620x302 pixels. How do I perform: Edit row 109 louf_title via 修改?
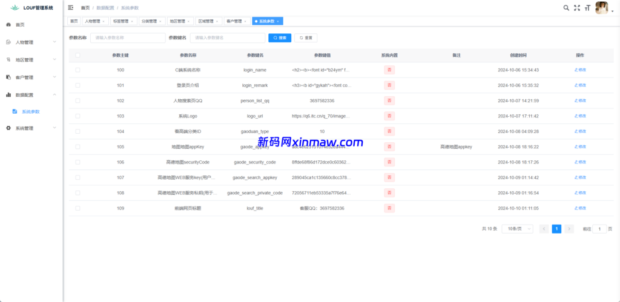pos(580,208)
